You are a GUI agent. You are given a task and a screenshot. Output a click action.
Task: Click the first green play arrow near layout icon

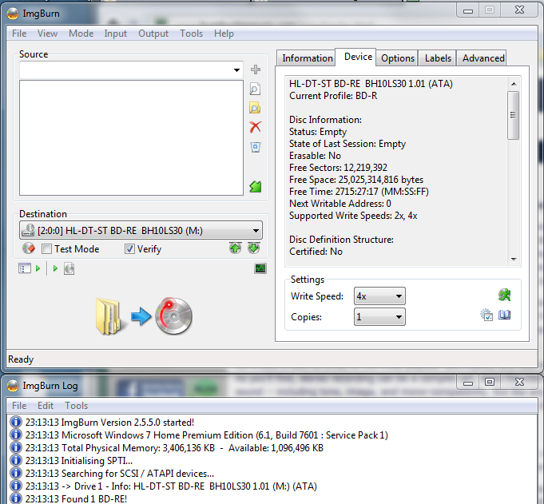coord(38,268)
